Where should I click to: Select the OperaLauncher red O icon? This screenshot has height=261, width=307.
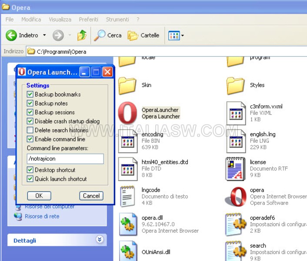(x=127, y=113)
